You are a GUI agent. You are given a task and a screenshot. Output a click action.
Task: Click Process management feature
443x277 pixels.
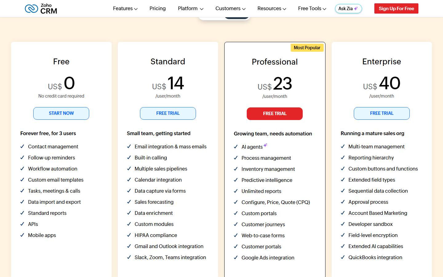coord(266,158)
